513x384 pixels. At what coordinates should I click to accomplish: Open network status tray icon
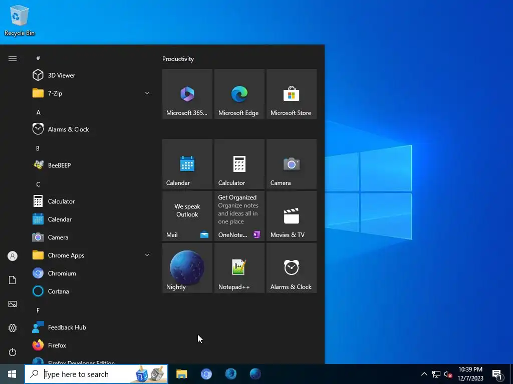(x=436, y=374)
